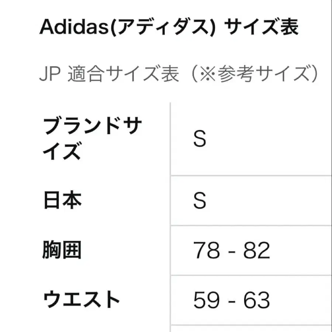Click the number 78 in 胸囲 row
Image resolution: width=332 pixels, height=332 pixels.
coord(206,250)
